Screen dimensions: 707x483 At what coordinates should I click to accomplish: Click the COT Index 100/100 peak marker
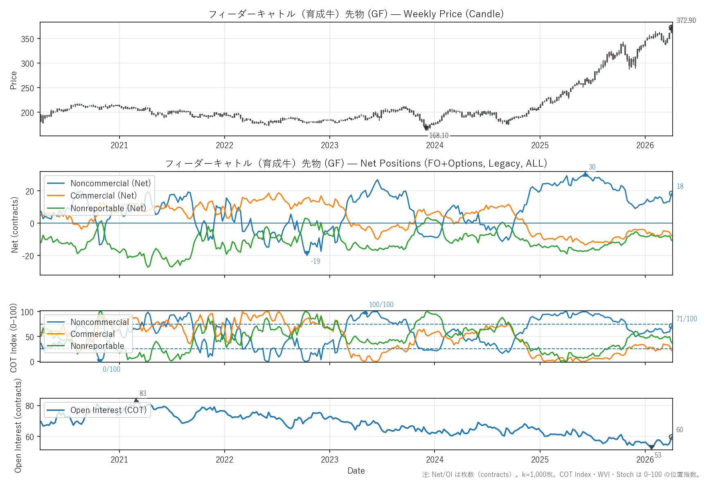365,312
